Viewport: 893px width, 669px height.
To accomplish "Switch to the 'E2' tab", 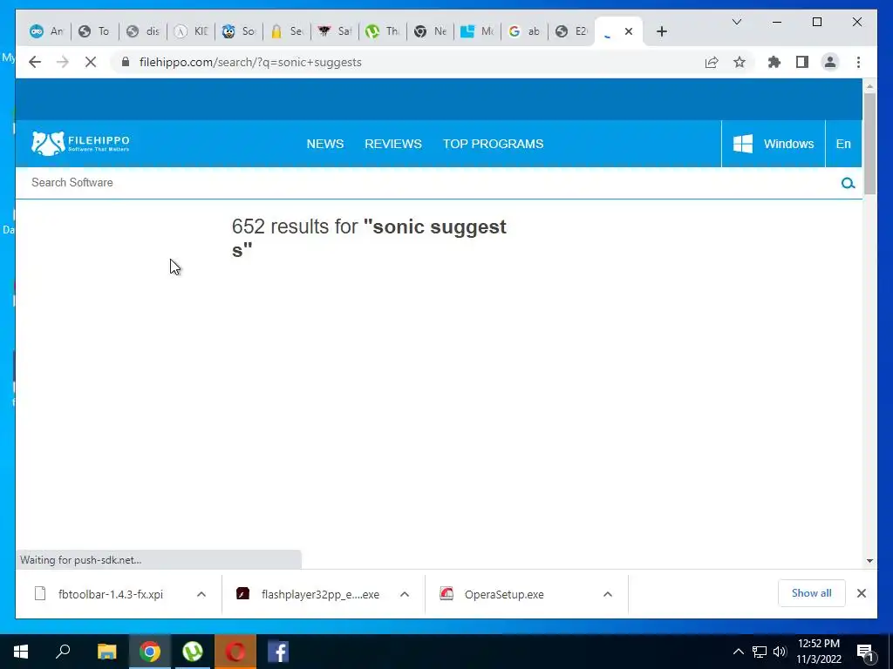I will [571, 31].
